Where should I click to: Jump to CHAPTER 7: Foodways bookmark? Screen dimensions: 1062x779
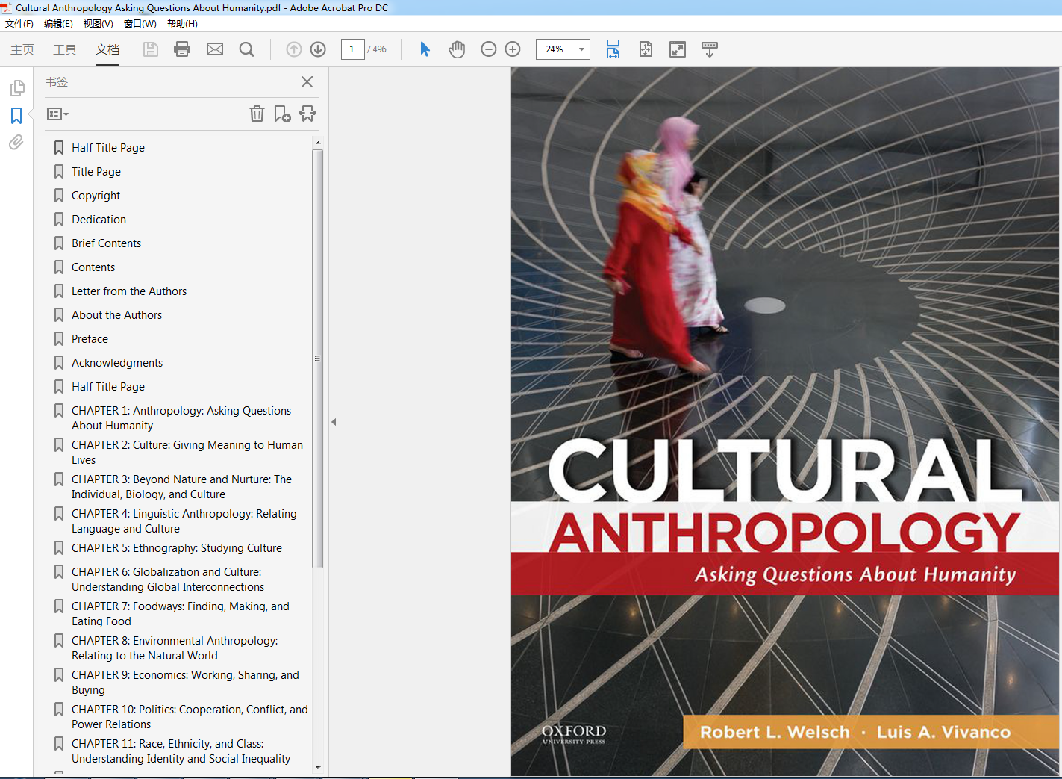(x=181, y=614)
